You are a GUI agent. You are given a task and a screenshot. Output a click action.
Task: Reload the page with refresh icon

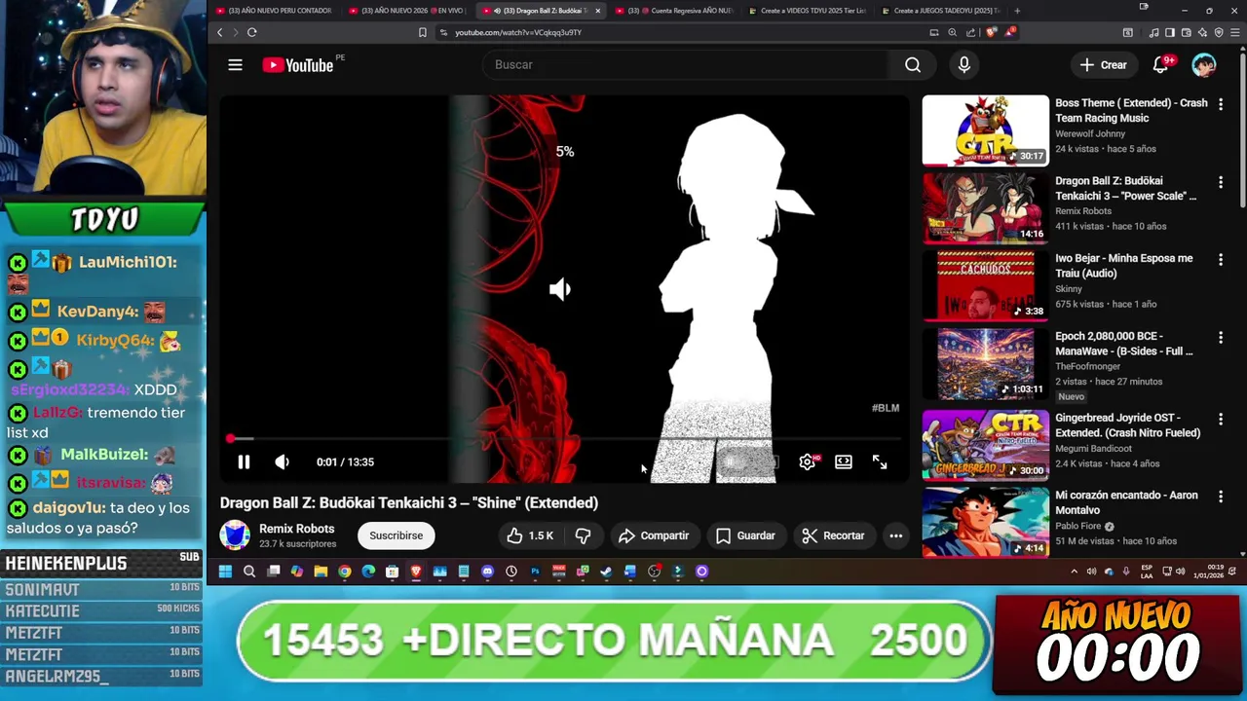coord(251,32)
